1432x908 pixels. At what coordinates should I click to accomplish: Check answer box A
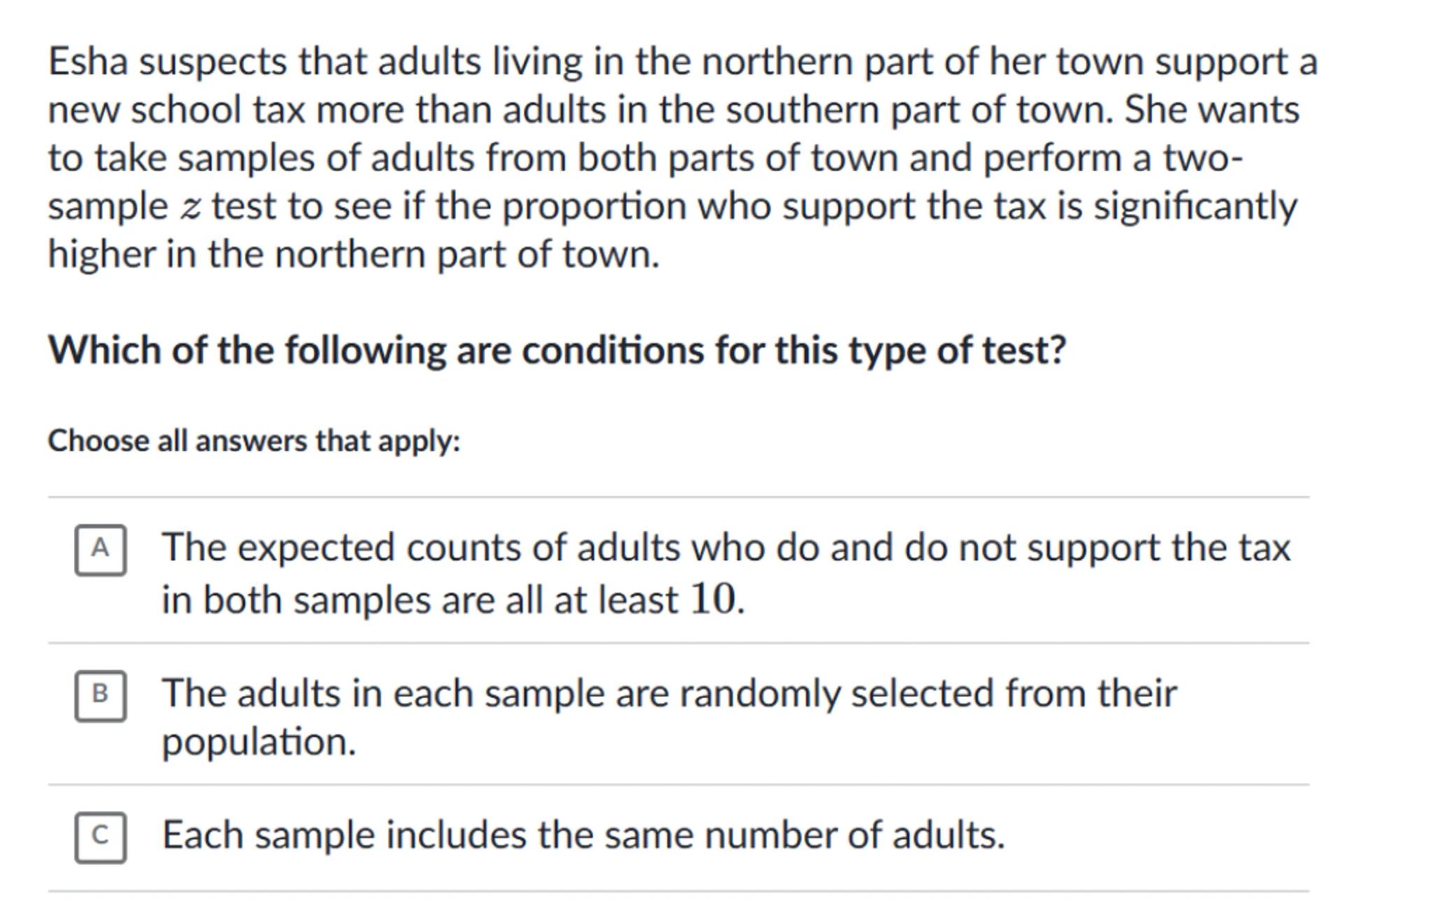pos(101,550)
